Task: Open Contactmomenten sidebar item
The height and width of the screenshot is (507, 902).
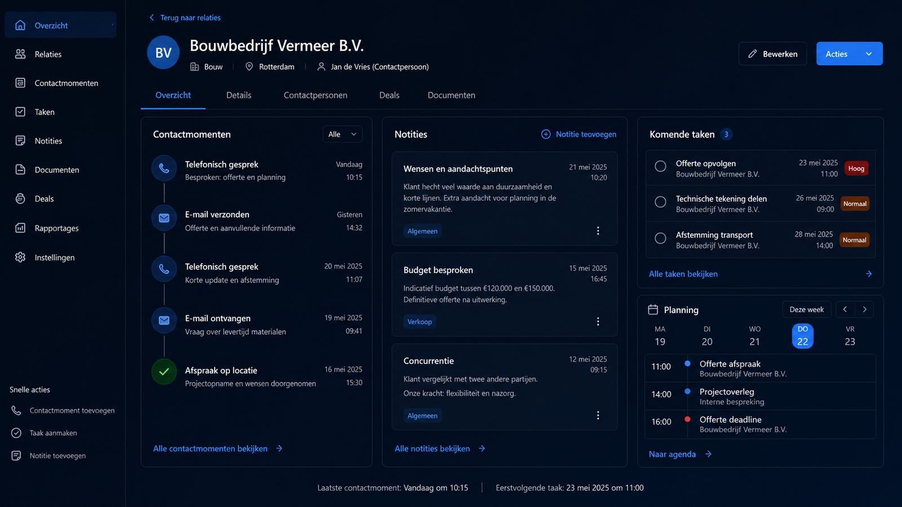Action: pyautogui.click(x=60, y=83)
